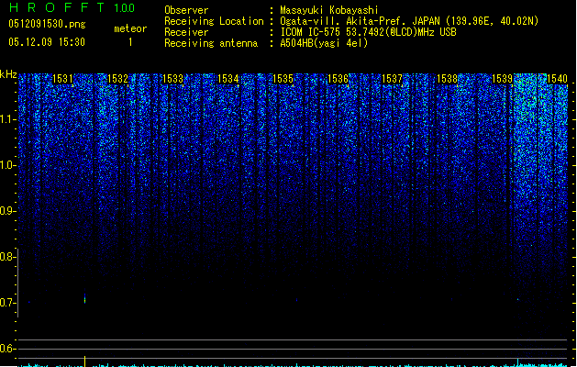Viewport: 577px width, 367px height.
Task: Click the 0.8 kHz axis tick label
Action: [7, 257]
